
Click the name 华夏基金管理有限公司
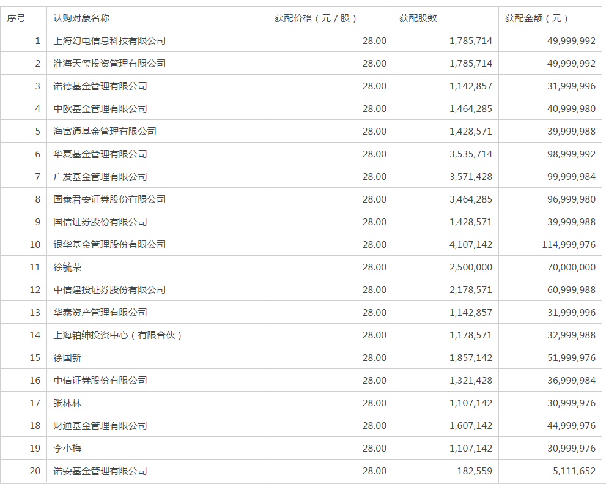pos(100,154)
